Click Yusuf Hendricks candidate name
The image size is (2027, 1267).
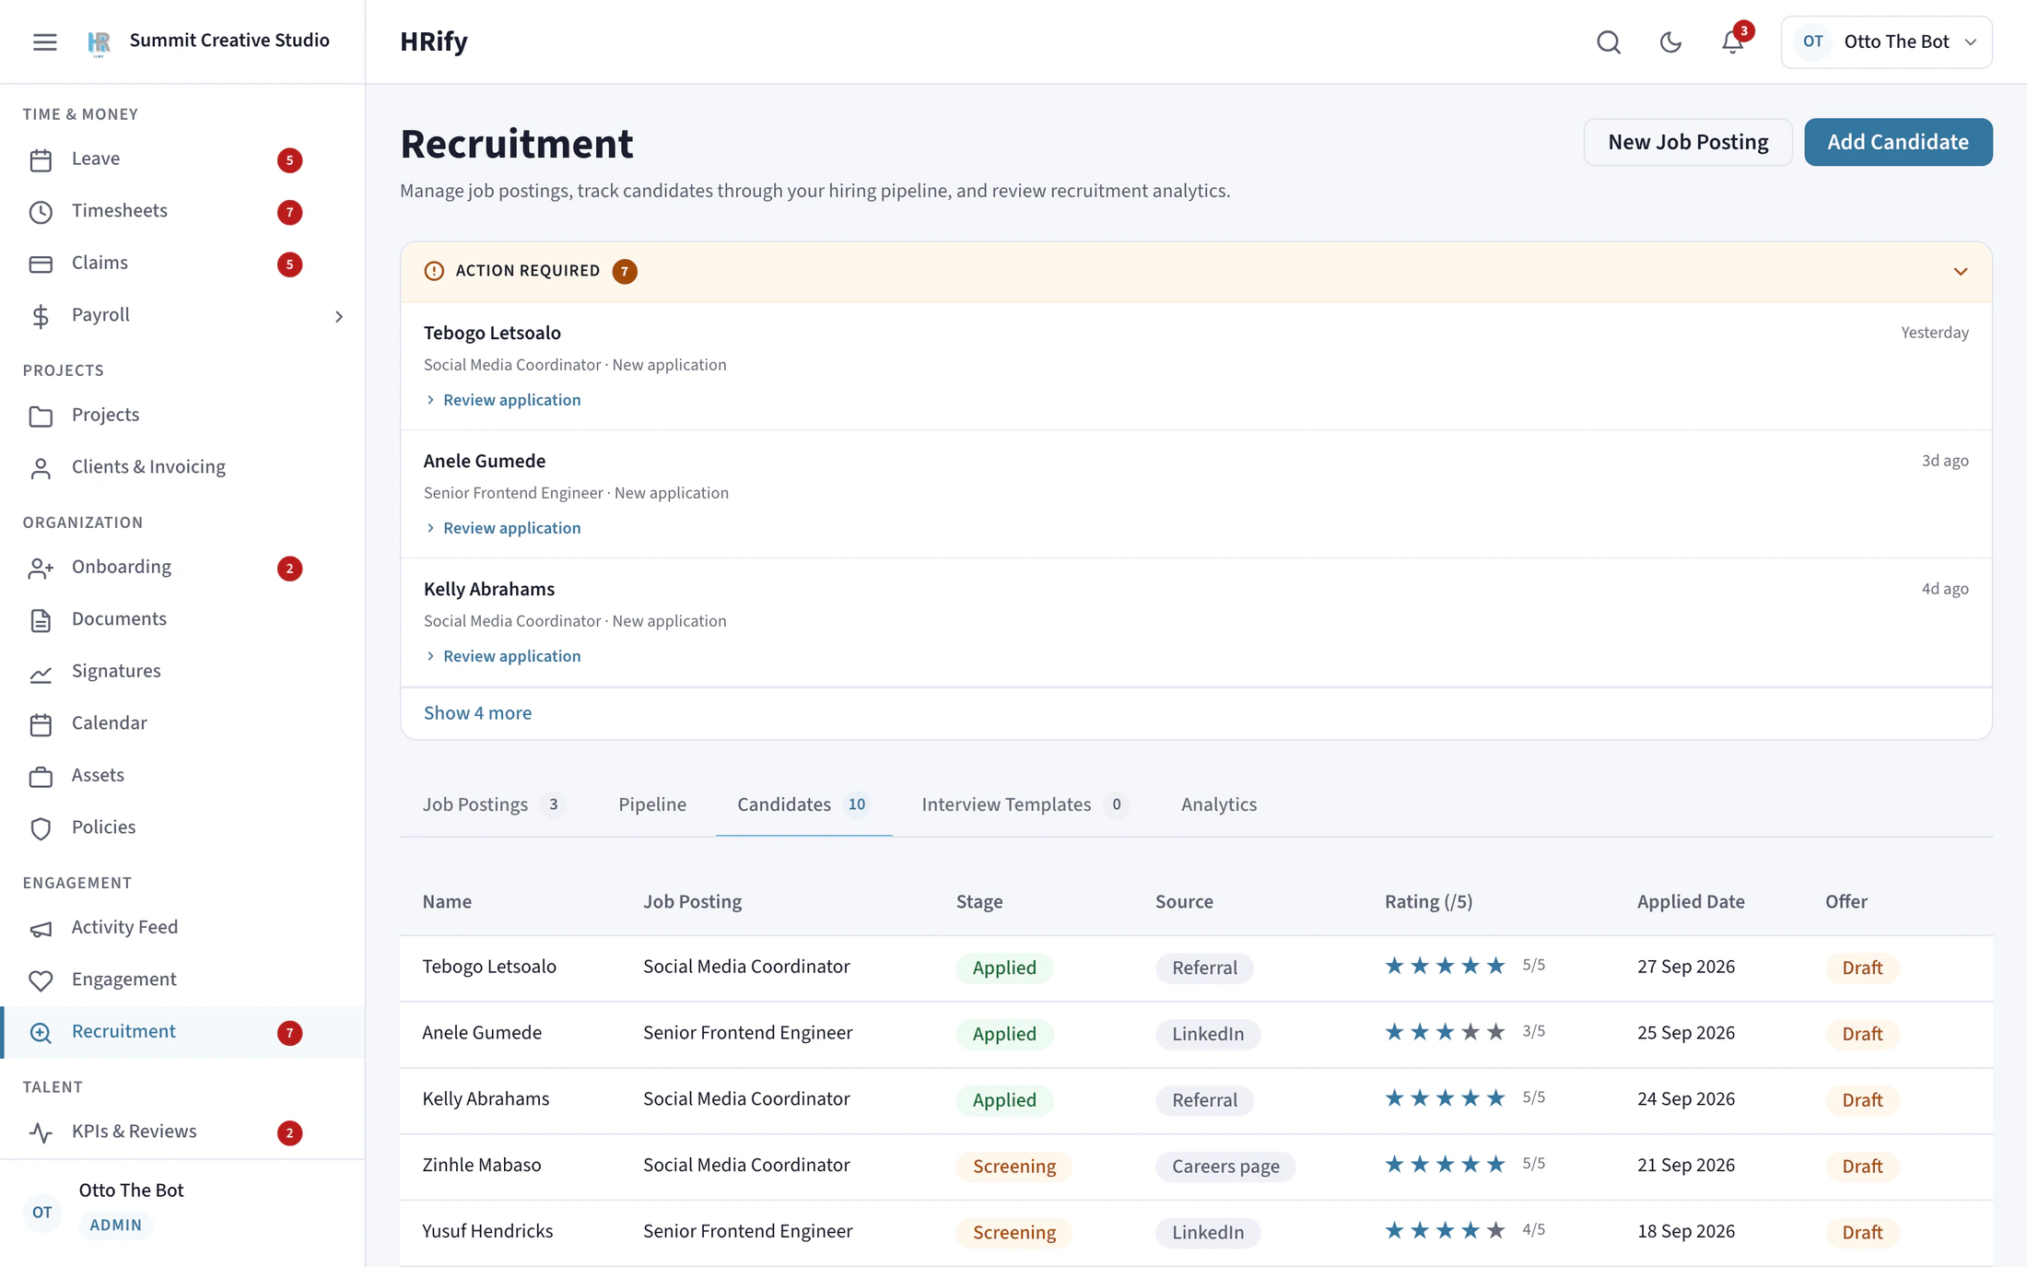487,1231
